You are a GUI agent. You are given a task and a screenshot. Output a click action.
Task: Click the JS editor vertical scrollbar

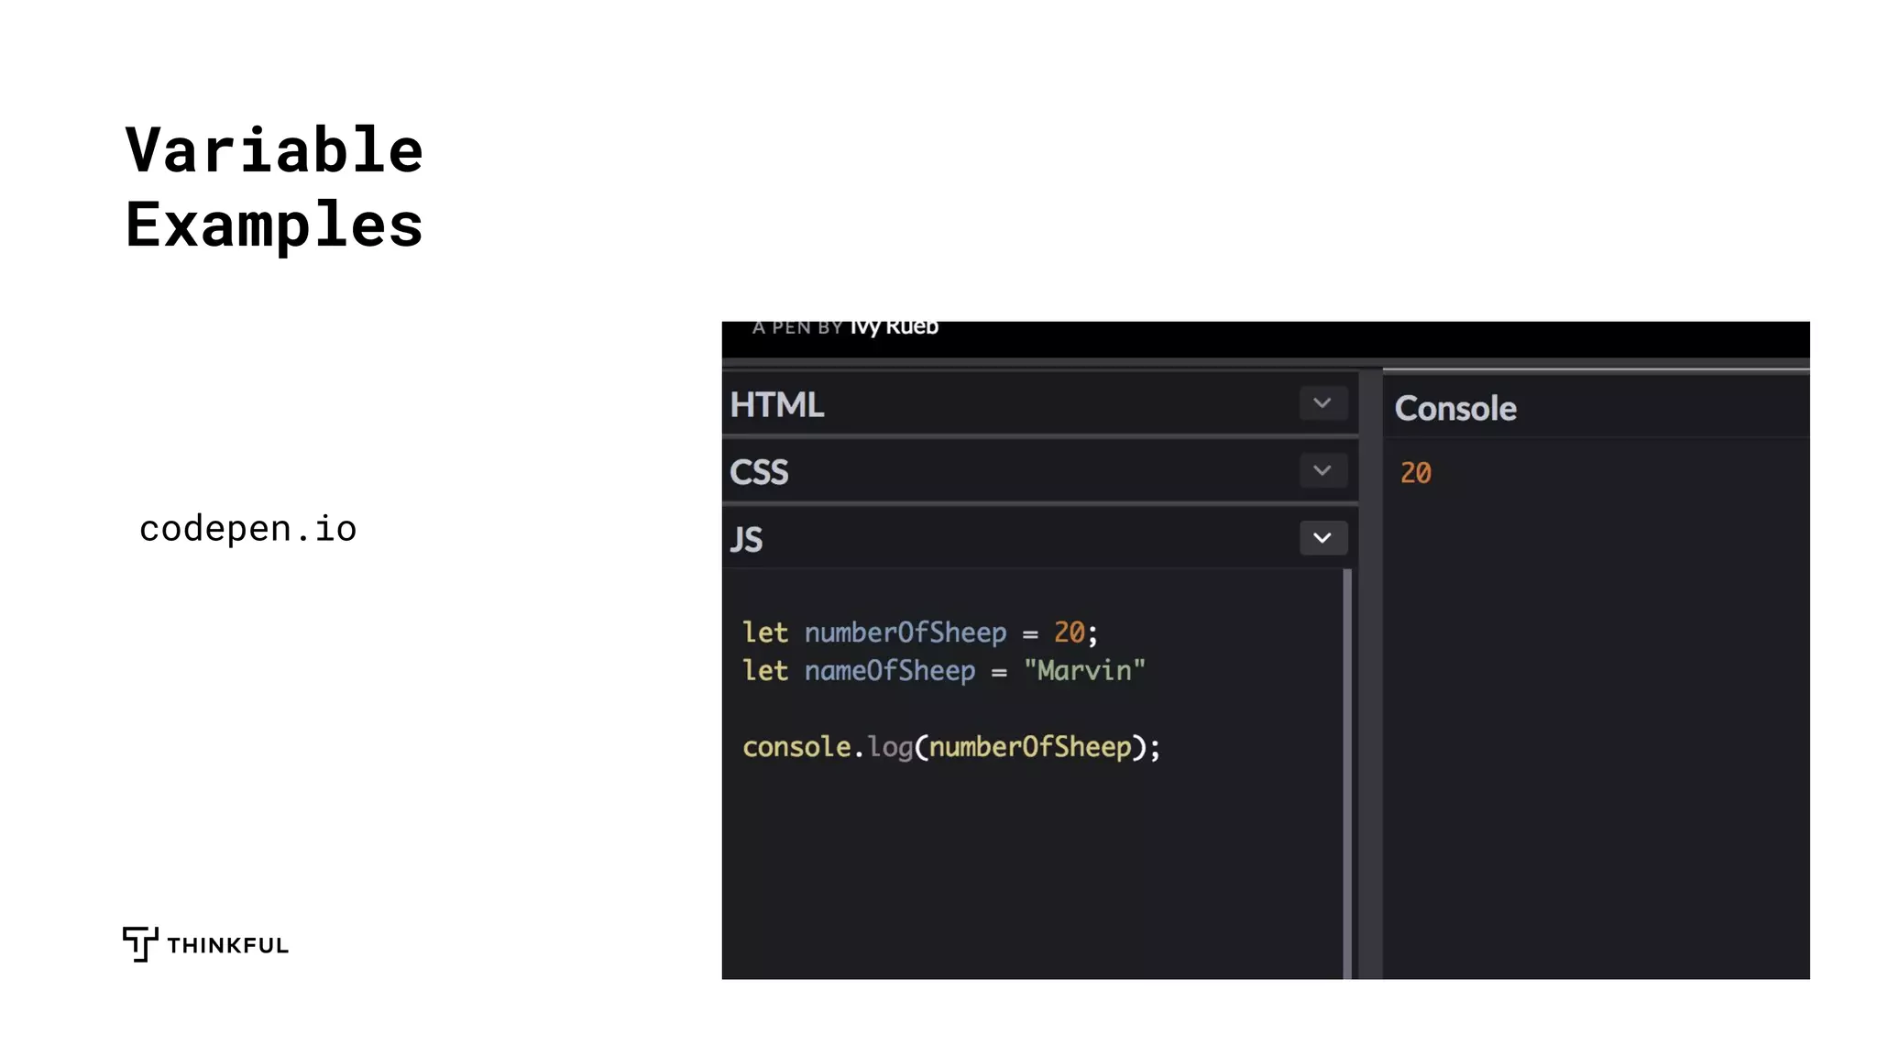point(1347,774)
